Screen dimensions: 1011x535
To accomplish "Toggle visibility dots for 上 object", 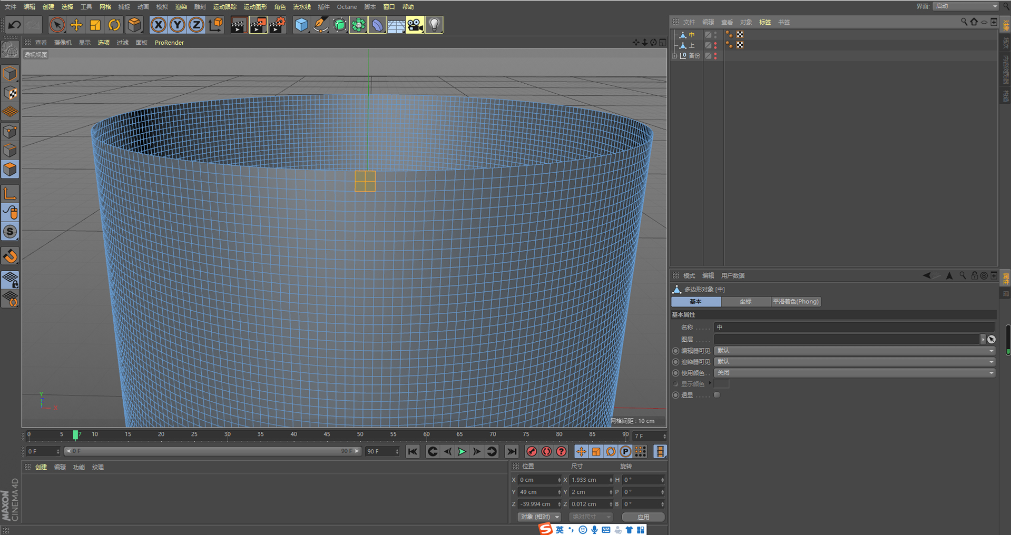I will point(715,45).
